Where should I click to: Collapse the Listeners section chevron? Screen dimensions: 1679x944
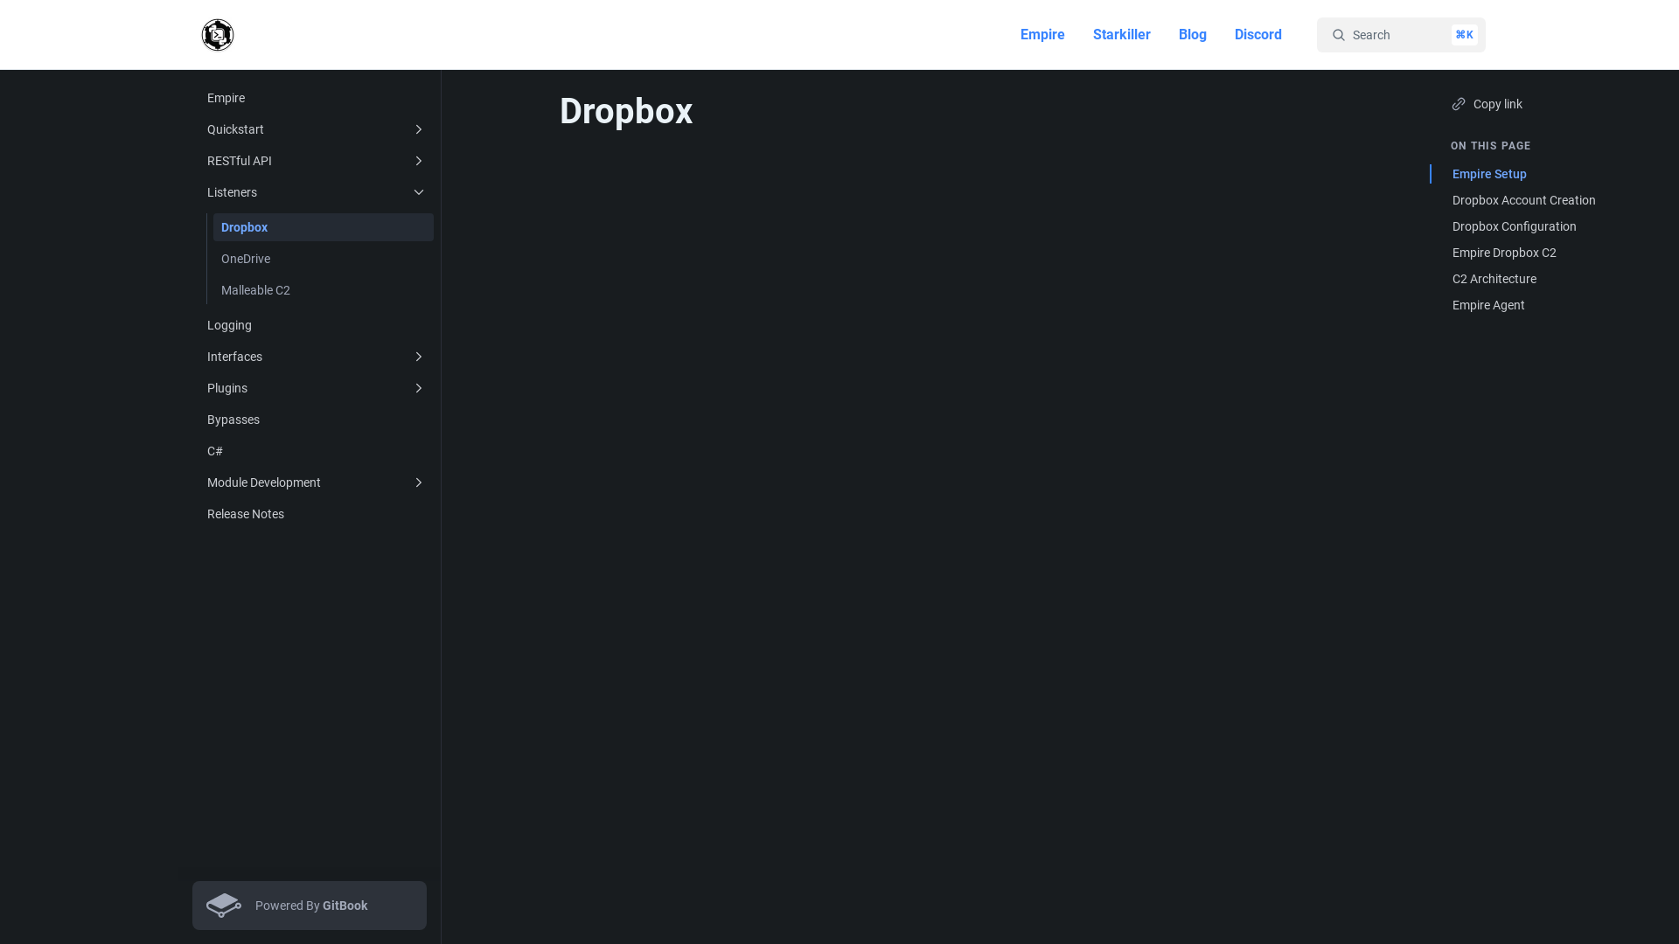coord(418,192)
